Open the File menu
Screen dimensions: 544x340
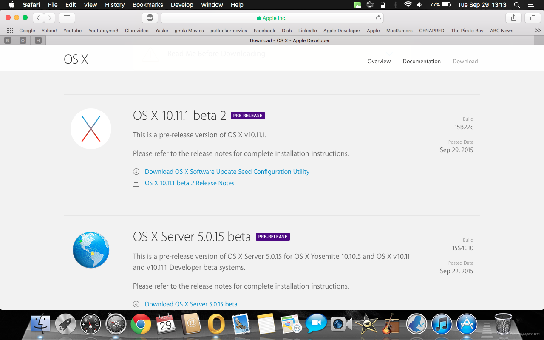point(53,5)
